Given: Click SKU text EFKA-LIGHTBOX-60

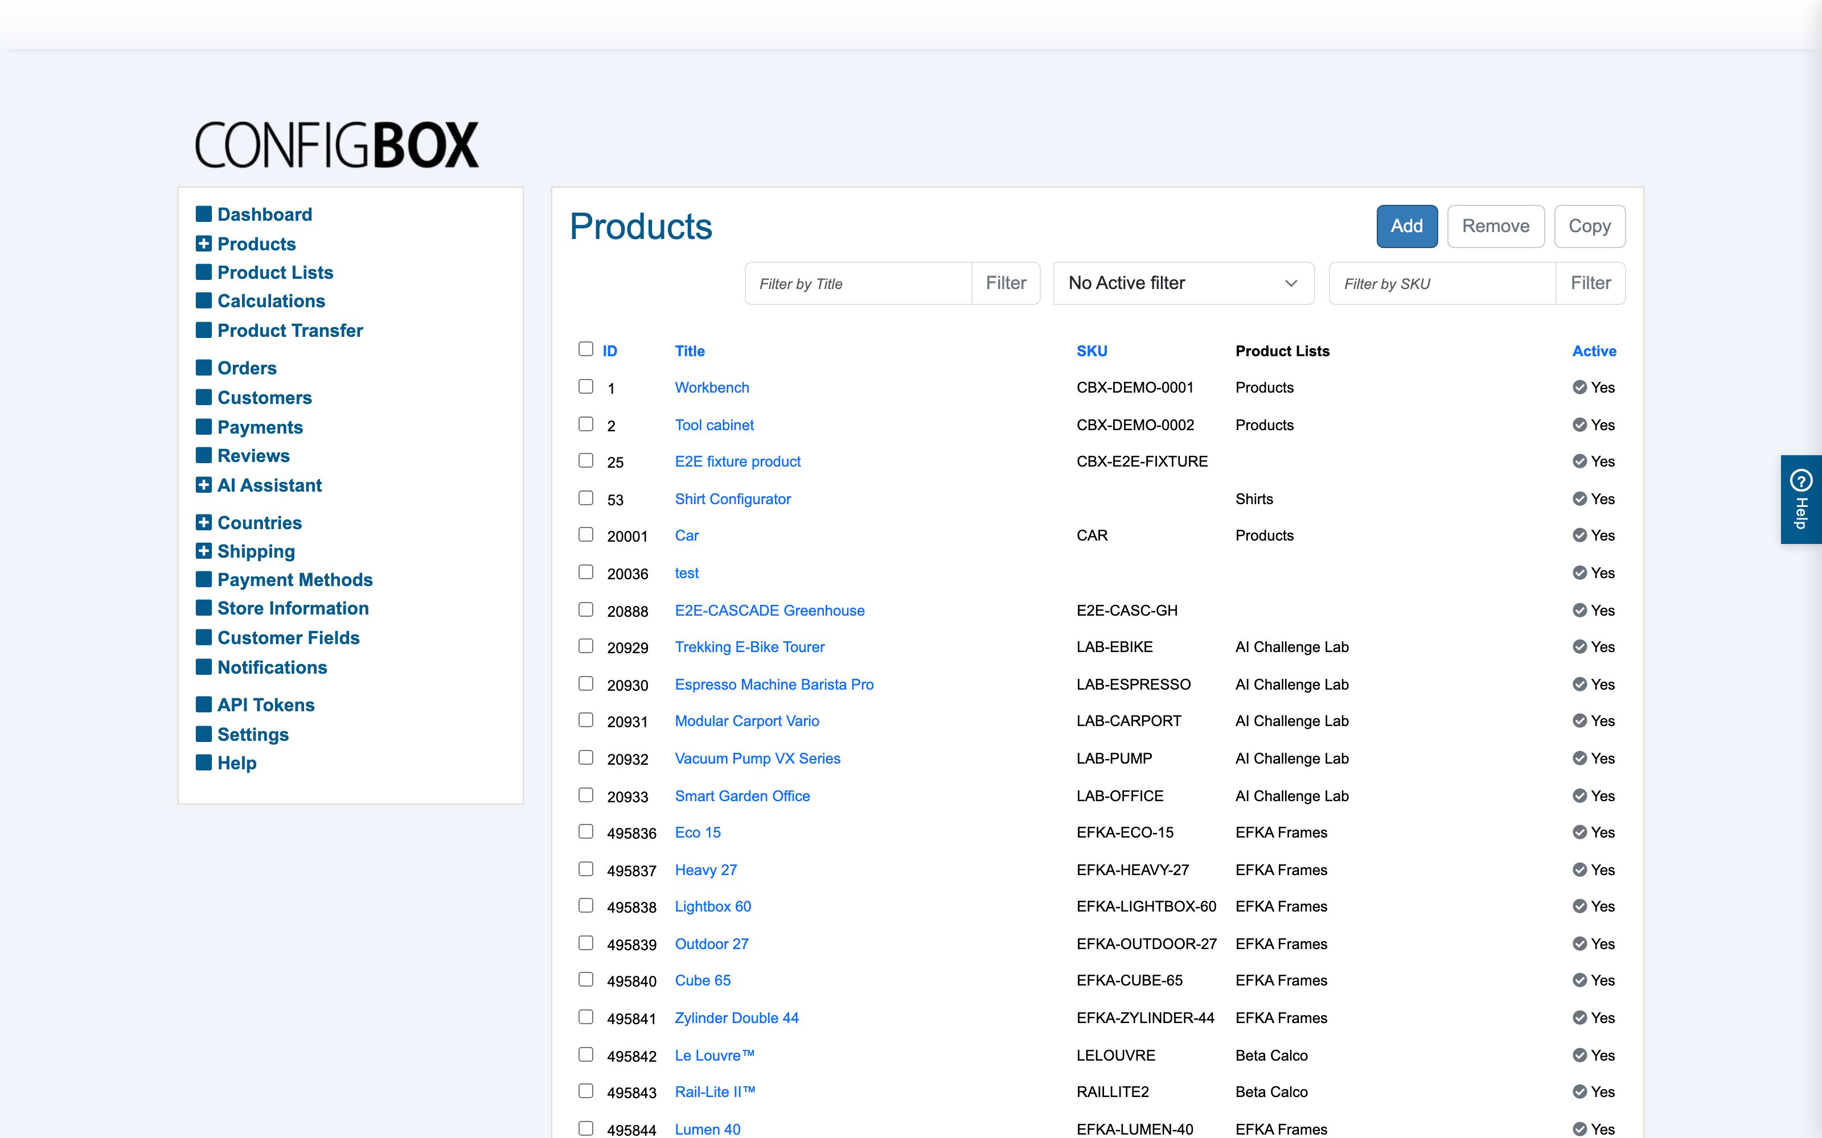Looking at the screenshot, I should coord(1146,906).
